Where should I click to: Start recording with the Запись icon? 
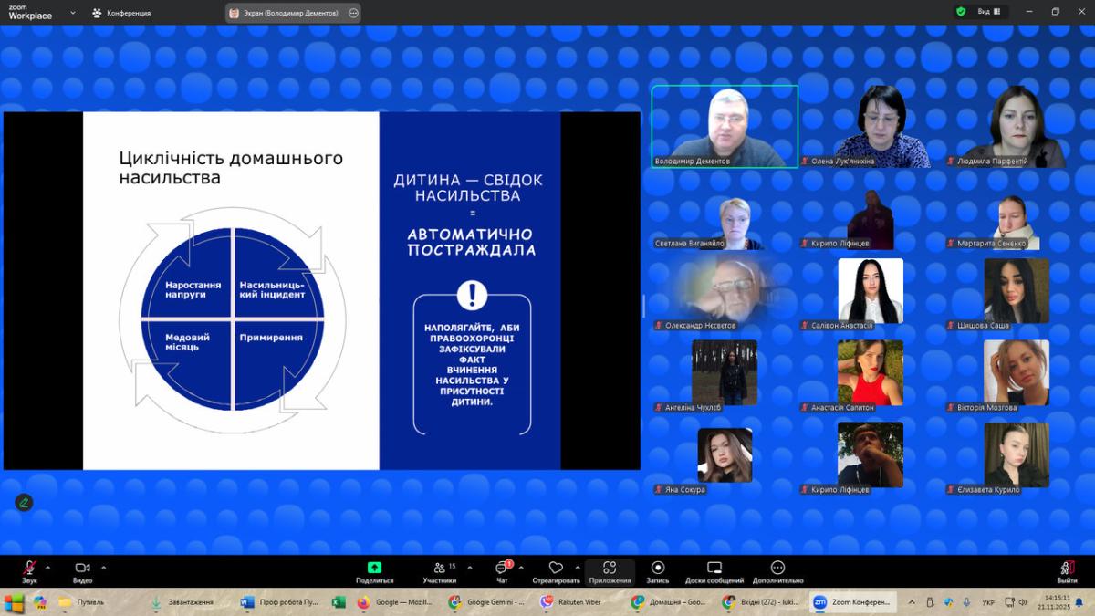[658, 568]
